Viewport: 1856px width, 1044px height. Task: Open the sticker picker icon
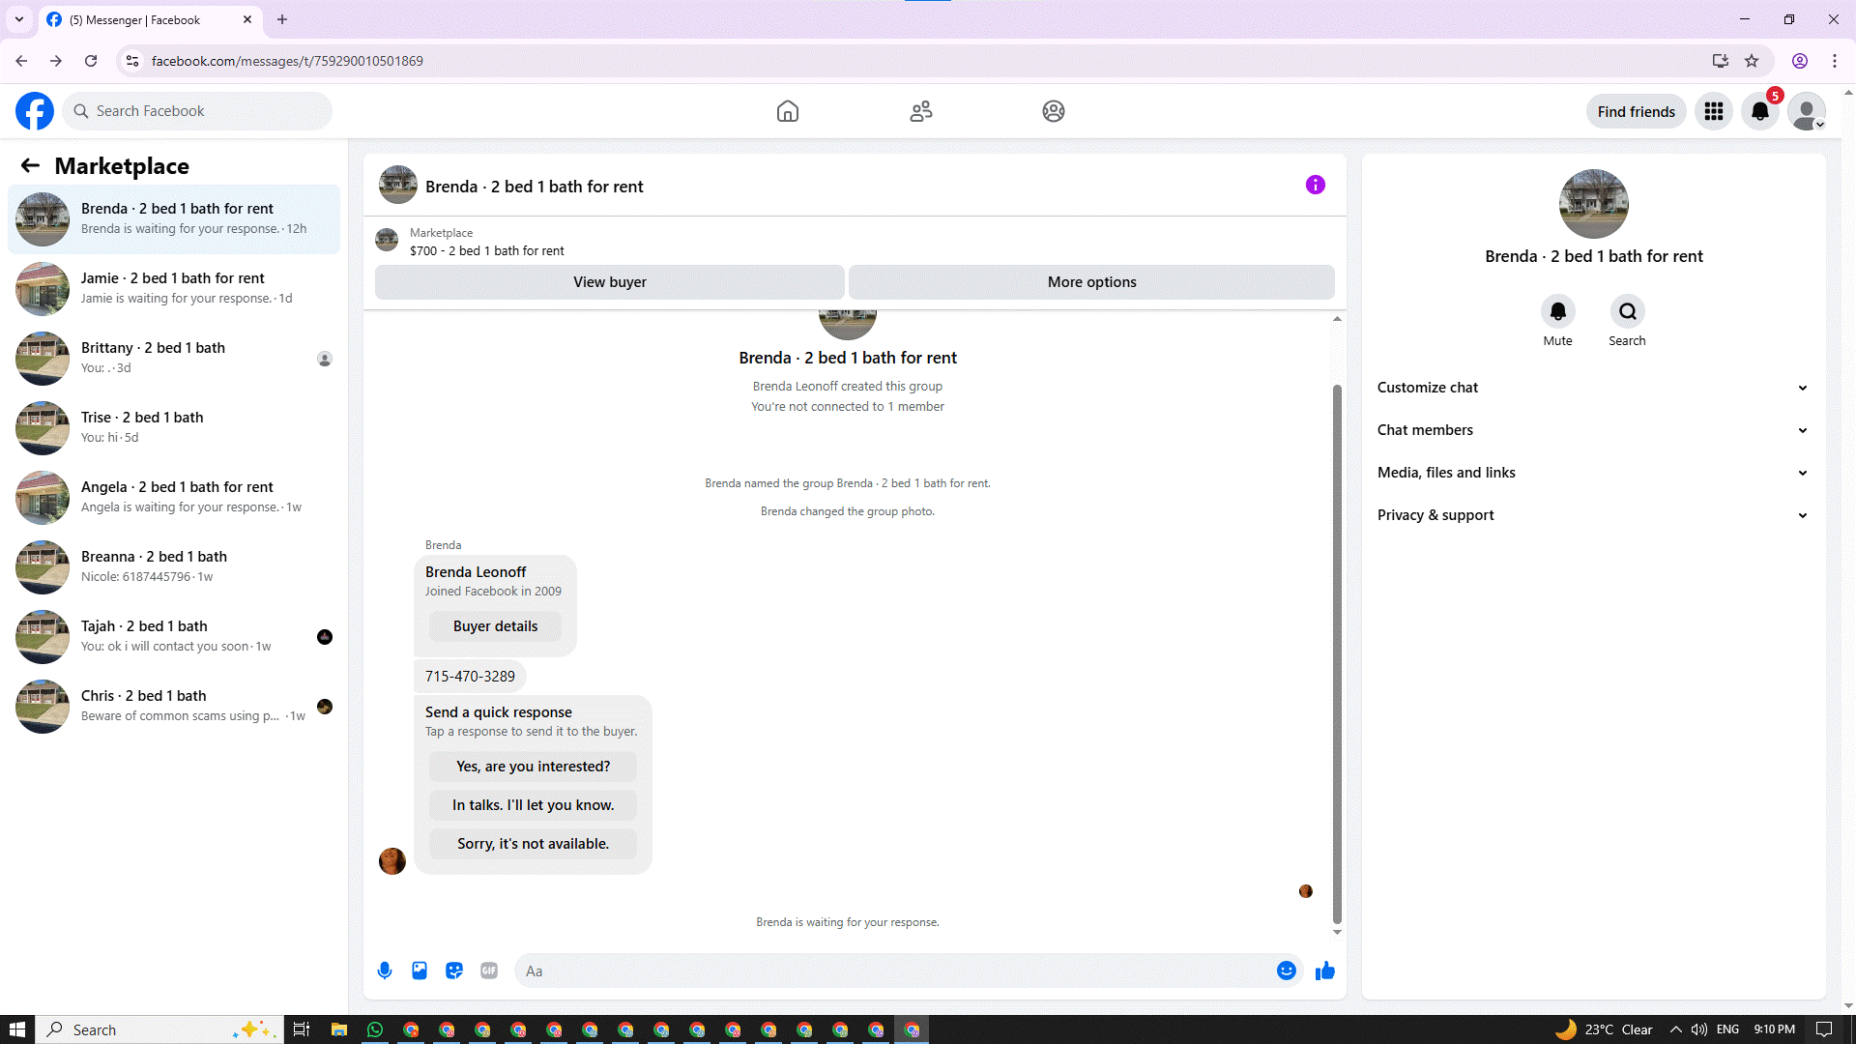coord(454,971)
